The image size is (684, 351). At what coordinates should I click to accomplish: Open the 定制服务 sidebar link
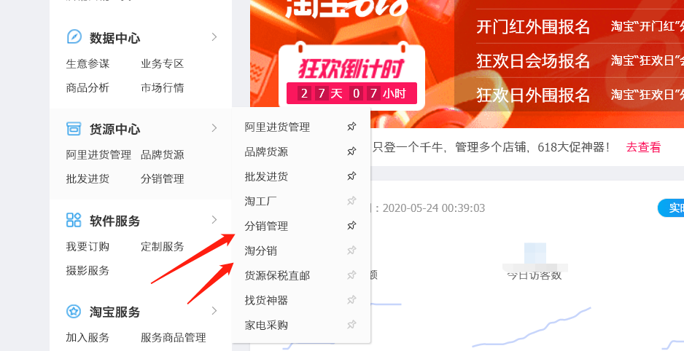click(163, 246)
